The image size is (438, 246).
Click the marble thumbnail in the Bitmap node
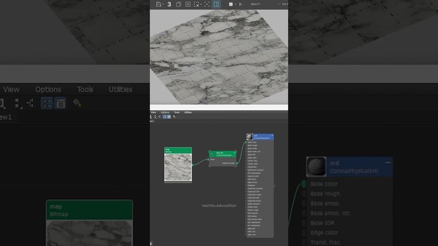click(178, 167)
